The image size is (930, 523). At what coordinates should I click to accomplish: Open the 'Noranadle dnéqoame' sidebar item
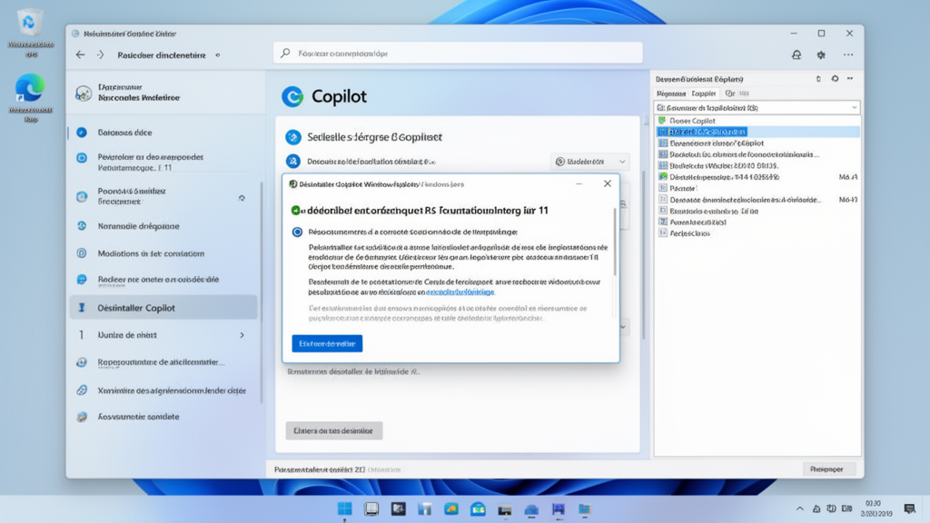click(x=163, y=226)
